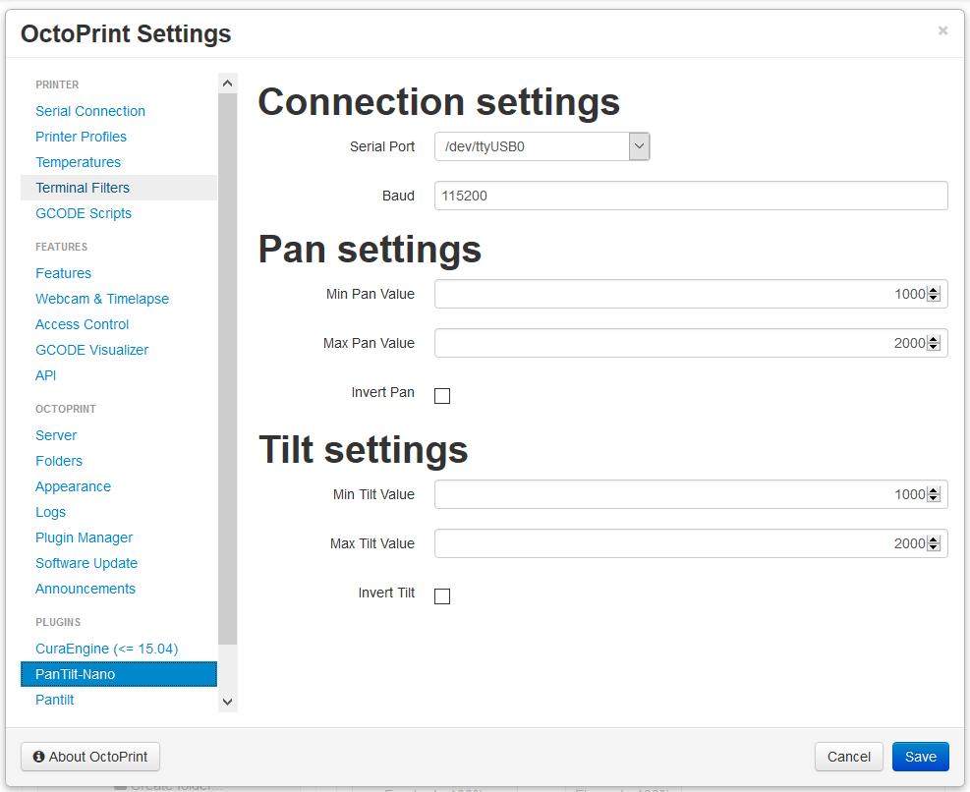970x792 pixels.
Task: Click the Min Pan Value field
Action: coord(691,294)
